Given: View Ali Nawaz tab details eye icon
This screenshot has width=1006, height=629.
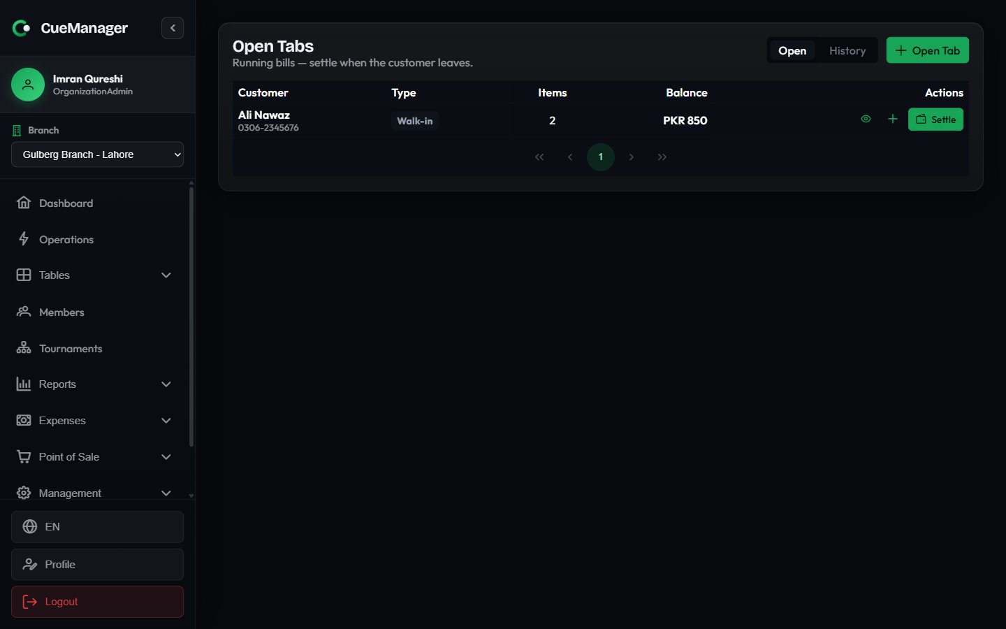Looking at the screenshot, I should tap(866, 119).
